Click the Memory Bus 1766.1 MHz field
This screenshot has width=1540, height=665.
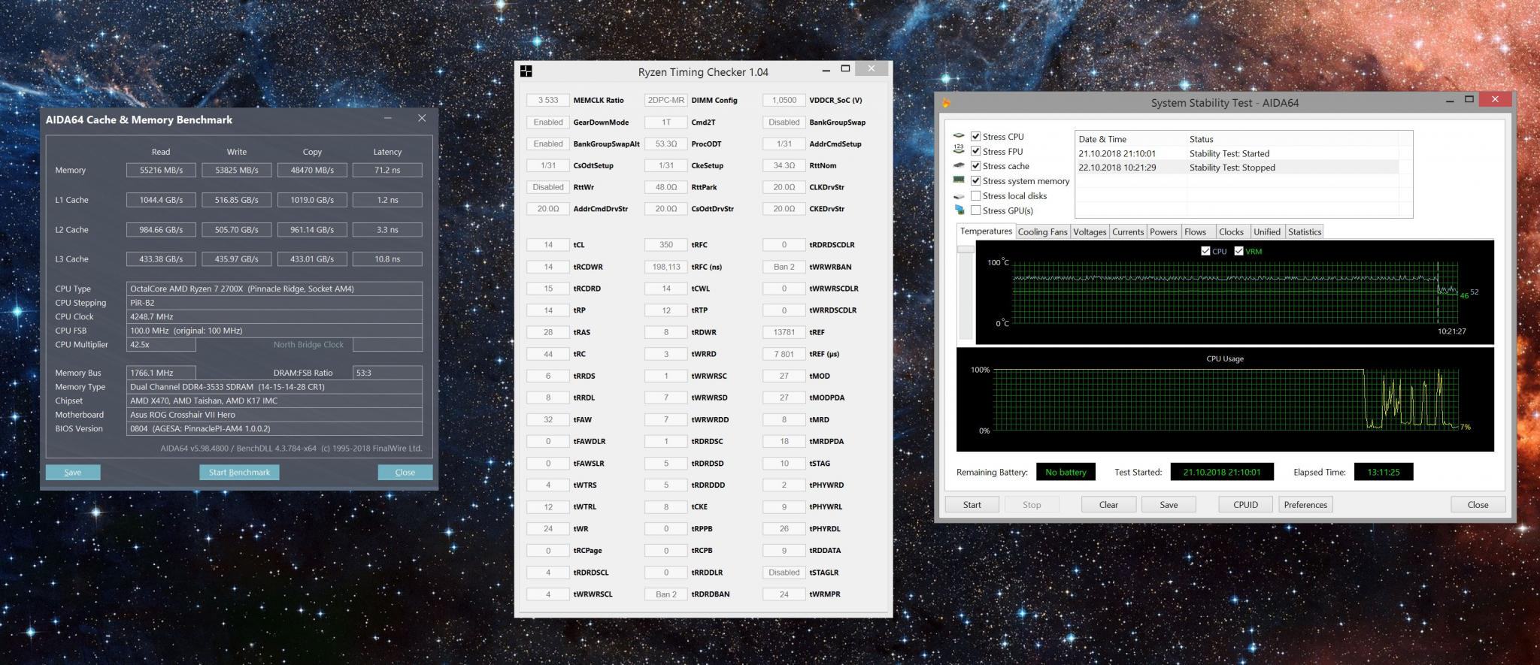pyautogui.click(x=161, y=373)
